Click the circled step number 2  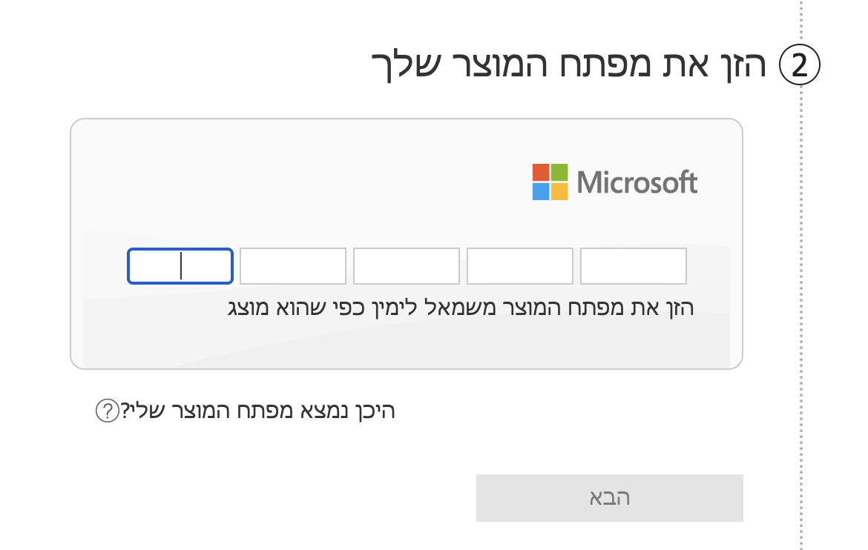(x=798, y=66)
